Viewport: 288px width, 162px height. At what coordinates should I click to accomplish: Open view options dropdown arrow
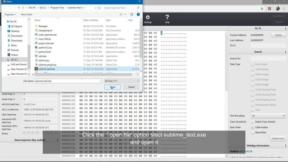pos(125,14)
